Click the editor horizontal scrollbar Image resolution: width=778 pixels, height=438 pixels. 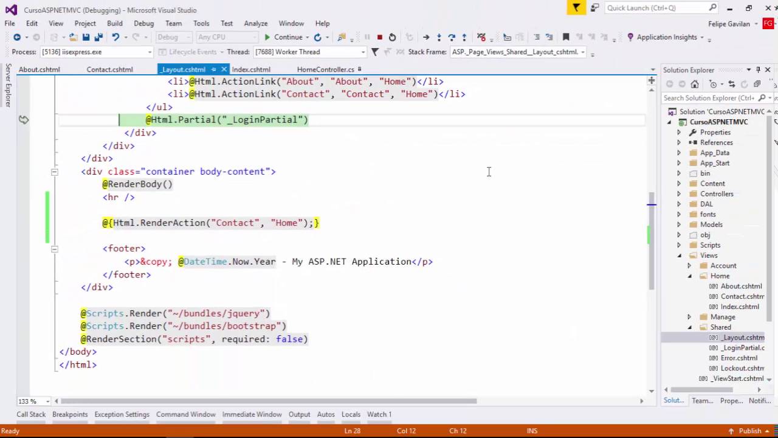coord(269,401)
